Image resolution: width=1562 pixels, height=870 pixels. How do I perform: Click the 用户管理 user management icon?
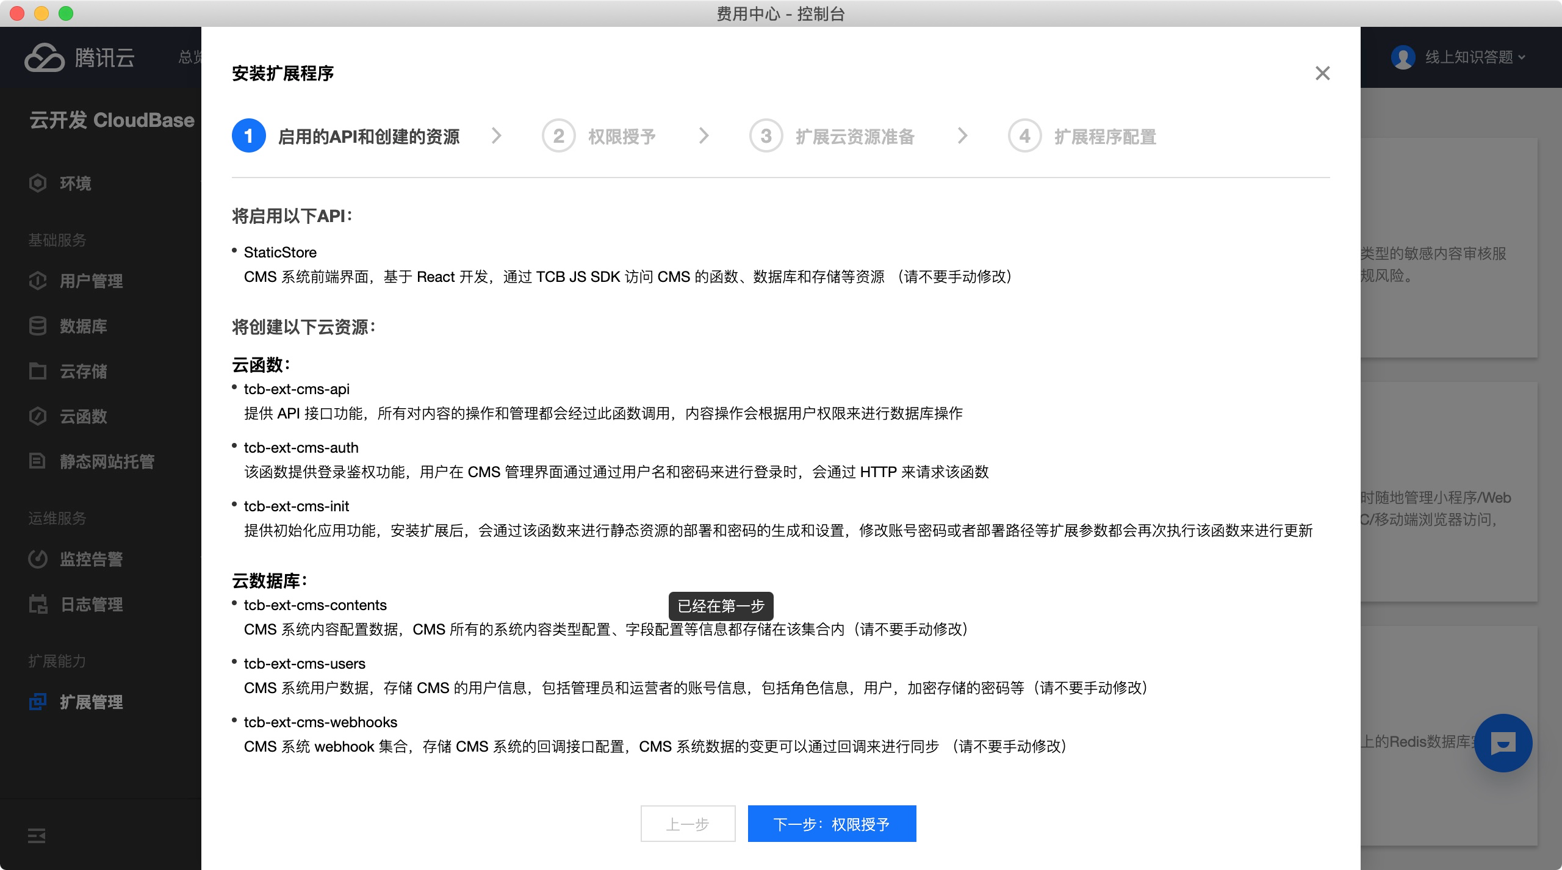[x=38, y=281]
